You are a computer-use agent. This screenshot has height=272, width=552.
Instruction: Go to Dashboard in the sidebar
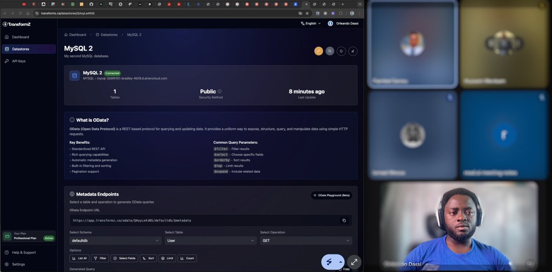pos(29,37)
